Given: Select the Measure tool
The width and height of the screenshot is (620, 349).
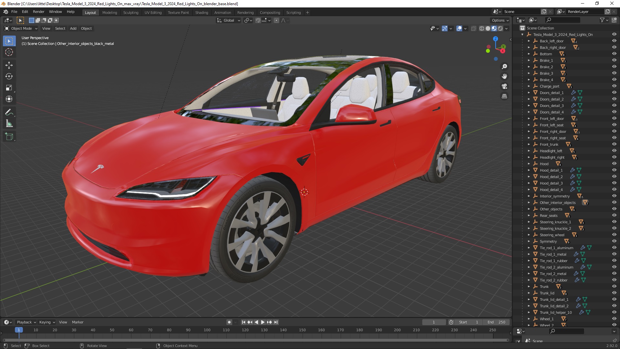Looking at the screenshot, I should coord(9,124).
